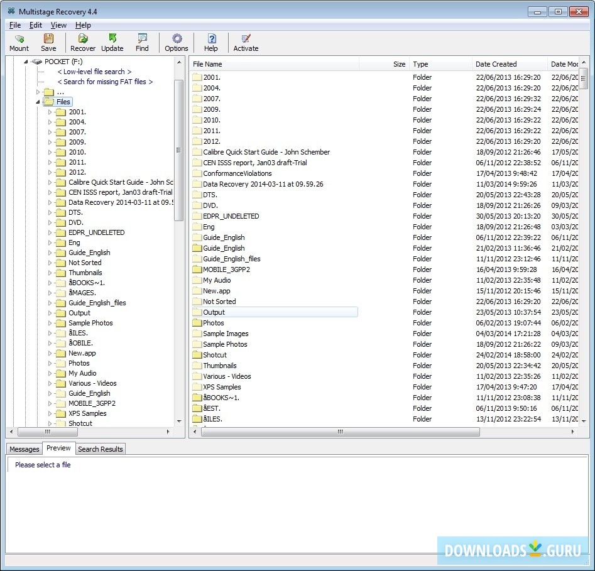Collapse the POCKET (F:) drive node
The image size is (595, 571).
[x=26, y=62]
